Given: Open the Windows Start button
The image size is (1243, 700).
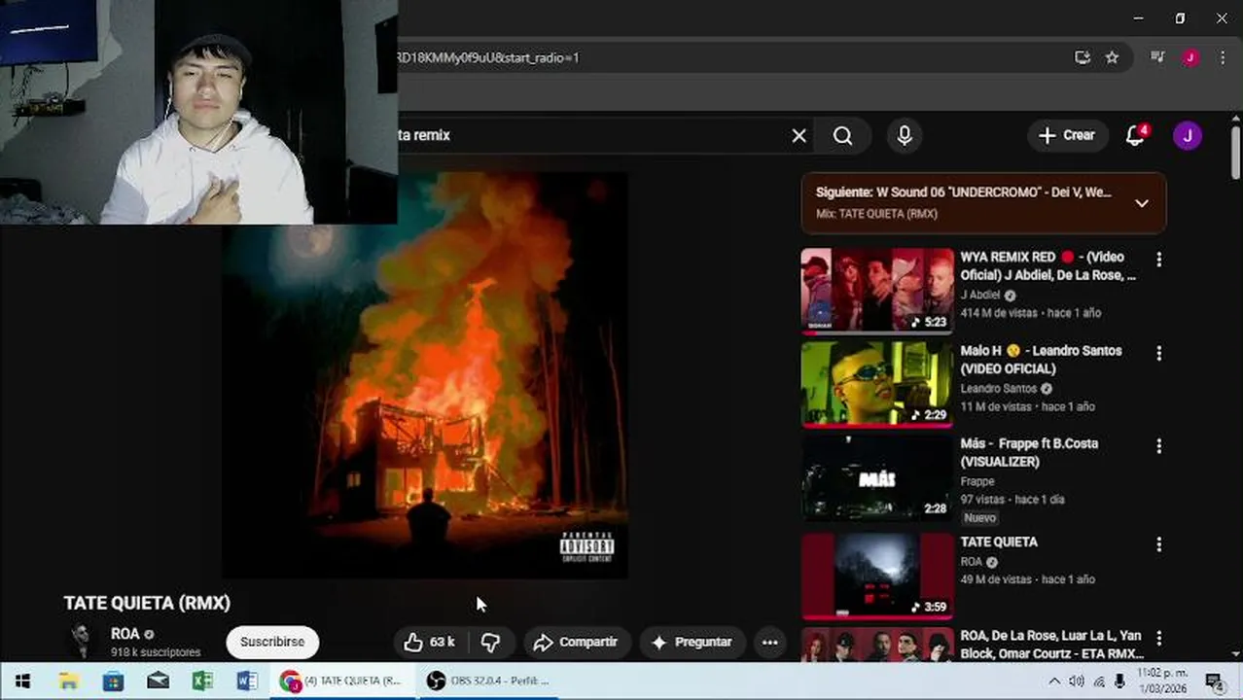Looking at the screenshot, I should tap(22, 681).
